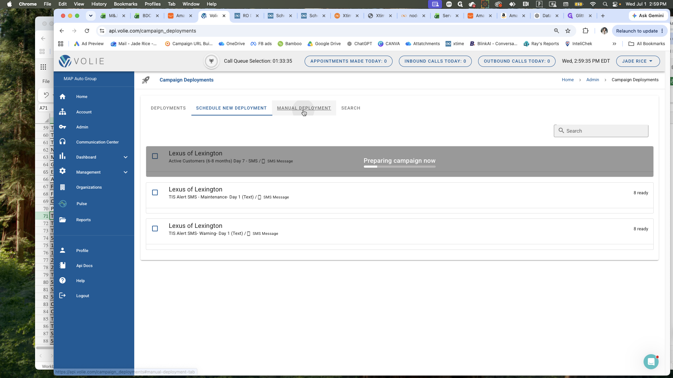The image size is (673, 378).
Task: Open a new Chrome tab
Action: [x=603, y=16]
